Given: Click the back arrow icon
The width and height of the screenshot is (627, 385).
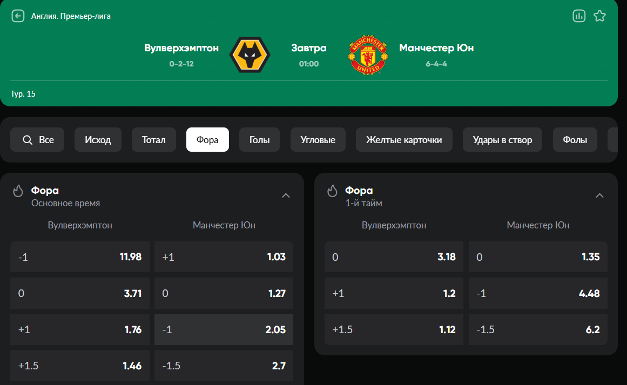Looking at the screenshot, I should (18, 16).
